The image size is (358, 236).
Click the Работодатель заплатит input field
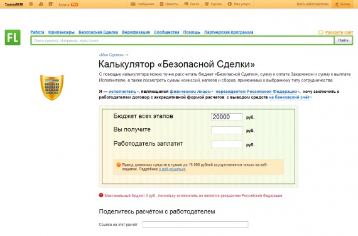pos(227,144)
